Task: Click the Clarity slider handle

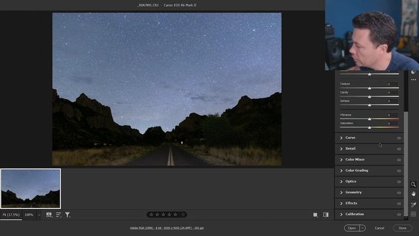Action: [x=369, y=96]
